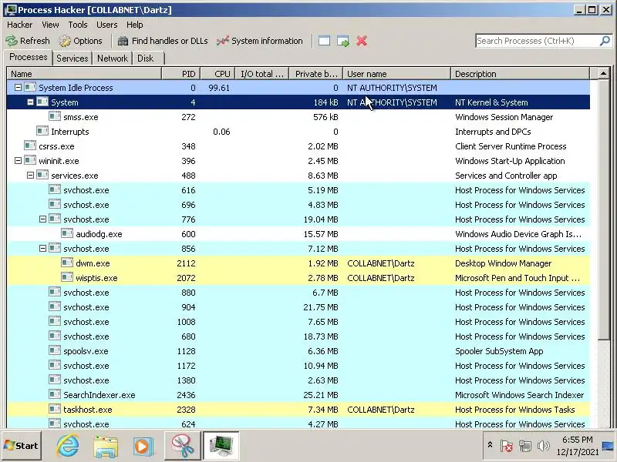Click the System Idle Process icon
This screenshot has height=462, width=617.
point(30,87)
